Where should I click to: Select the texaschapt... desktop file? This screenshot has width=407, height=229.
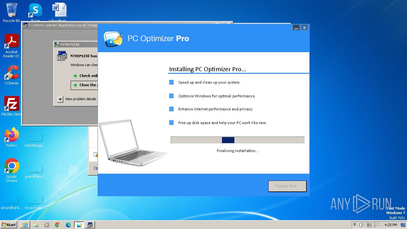pyautogui.click(x=35, y=203)
